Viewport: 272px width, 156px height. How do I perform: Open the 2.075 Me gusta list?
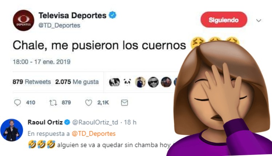[77, 82]
